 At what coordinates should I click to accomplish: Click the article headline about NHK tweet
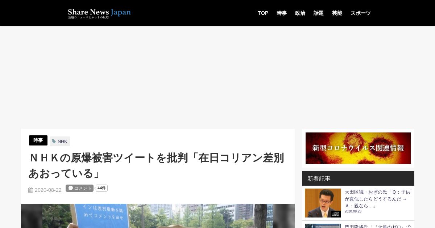[156, 165]
